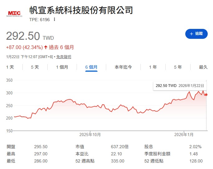Select the 6 個月 range tab
The width and height of the screenshot is (213, 169).
point(91,67)
